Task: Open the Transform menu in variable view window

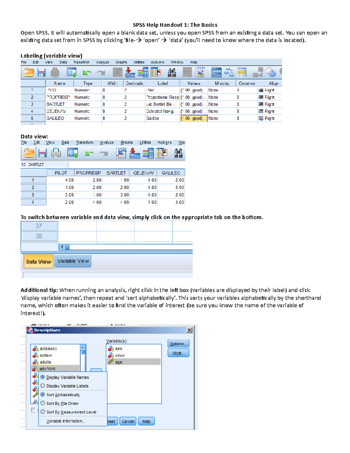Action: pos(81,62)
